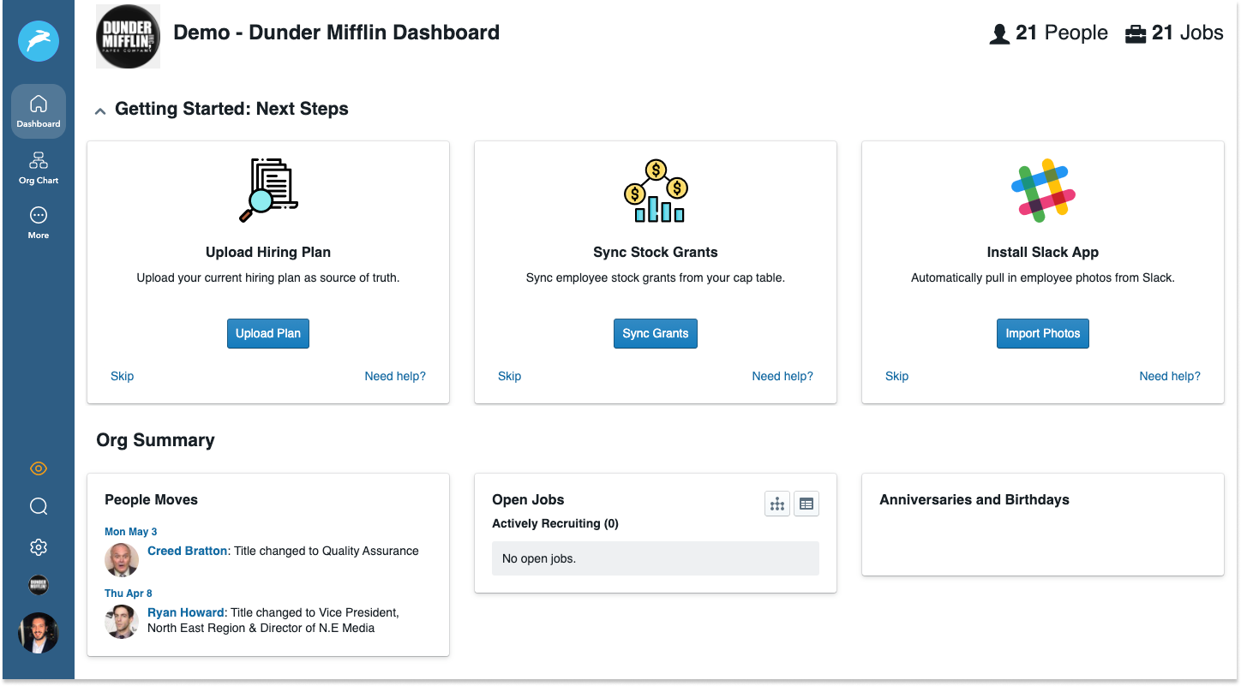1241x686 pixels.
Task: Open Need help for Install Slack App
Action: tap(1170, 376)
